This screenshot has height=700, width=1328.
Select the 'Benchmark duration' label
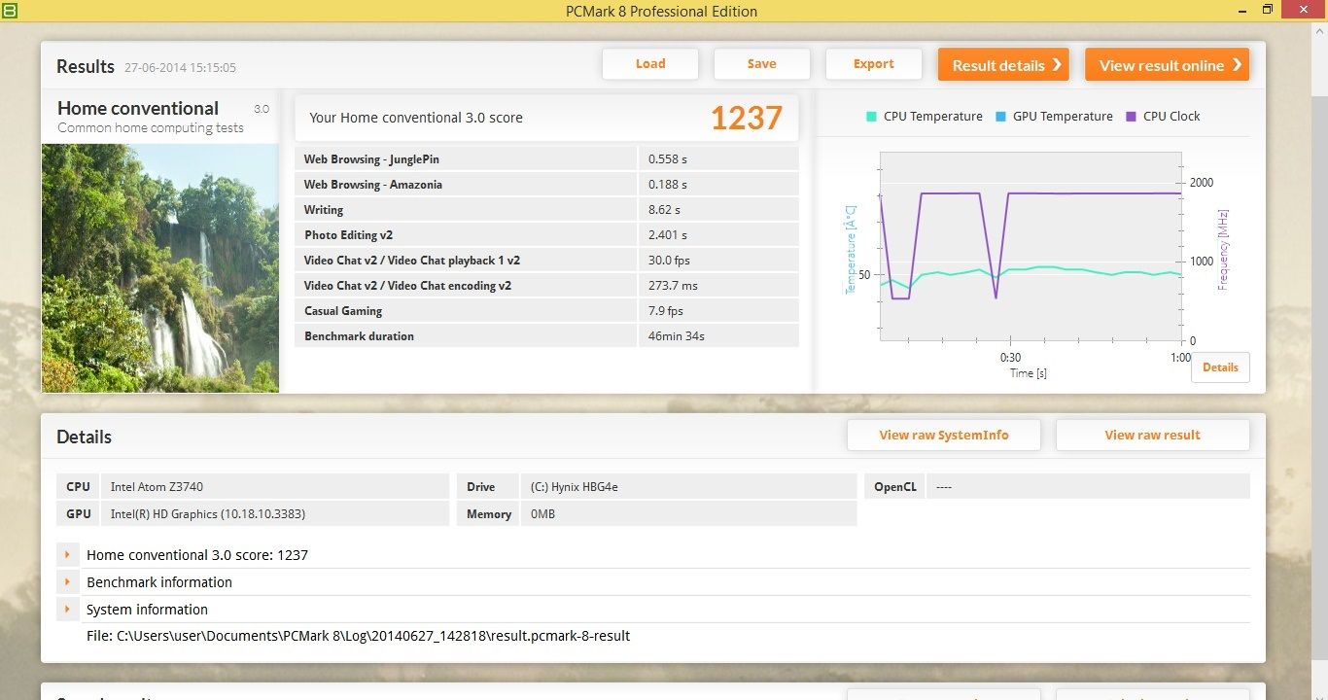point(359,336)
